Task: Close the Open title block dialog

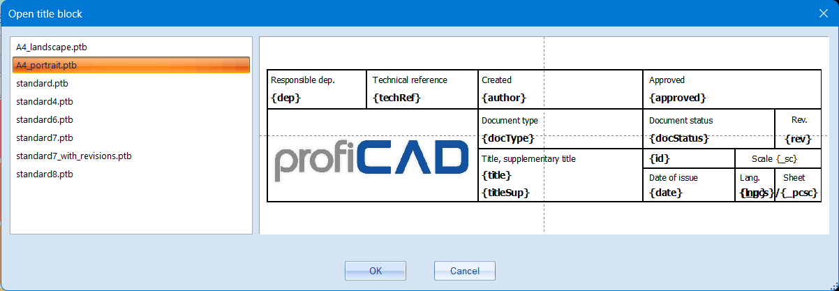Action: (824, 13)
